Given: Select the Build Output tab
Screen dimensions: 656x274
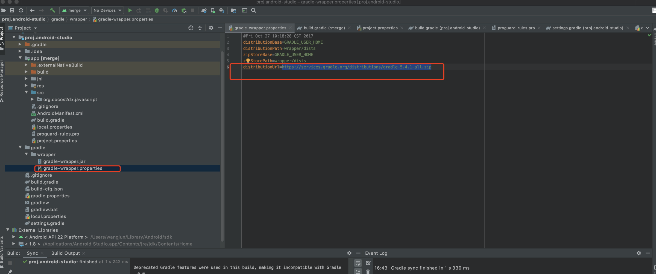Looking at the screenshot, I should click(x=65, y=253).
